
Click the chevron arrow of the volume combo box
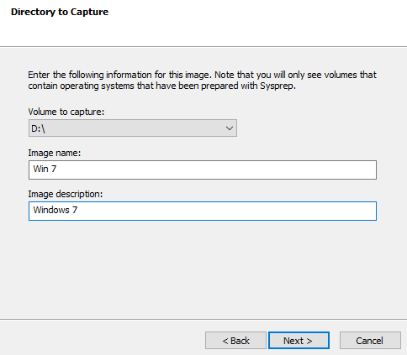click(x=230, y=128)
